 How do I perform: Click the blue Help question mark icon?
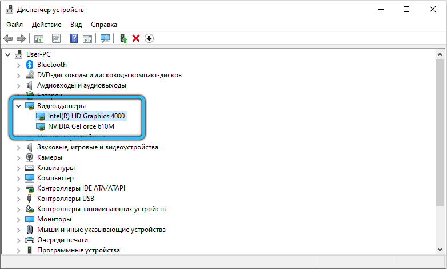coord(74,38)
